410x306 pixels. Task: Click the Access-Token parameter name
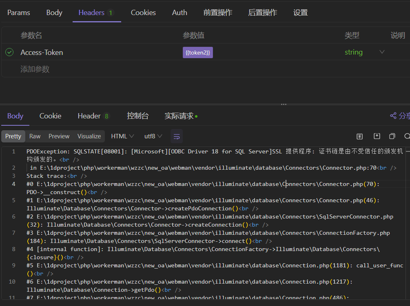(x=42, y=52)
